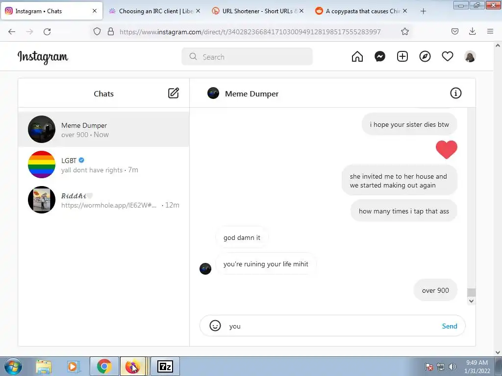
Task: Send the typed message
Action: (x=450, y=326)
